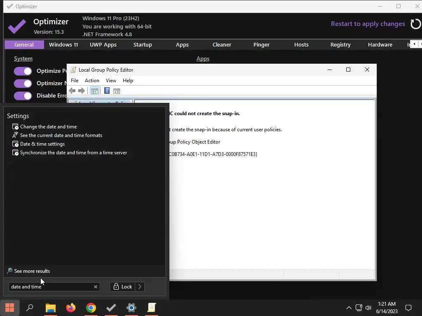Click the Lock button
Image resolution: width=422 pixels, height=316 pixels.
pyautogui.click(x=123, y=287)
